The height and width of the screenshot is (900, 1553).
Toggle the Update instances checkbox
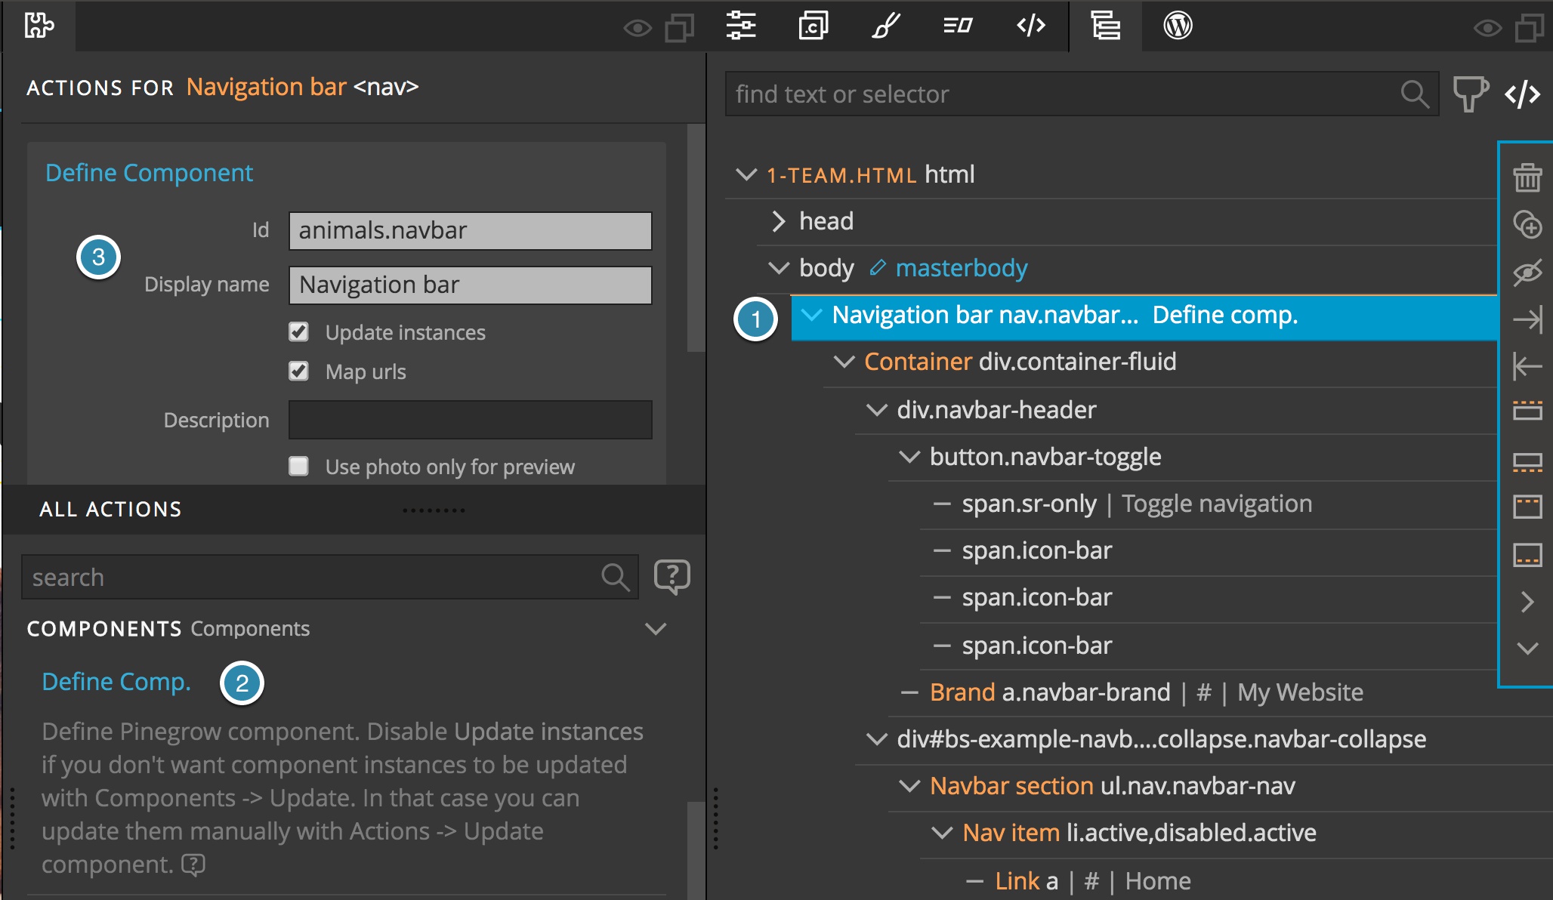point(298,332)
